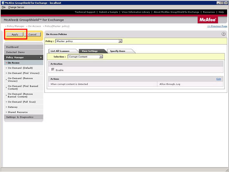229x172 pixels.
Task: Select the On-Access policy item
Action: [x=24, y=63]
